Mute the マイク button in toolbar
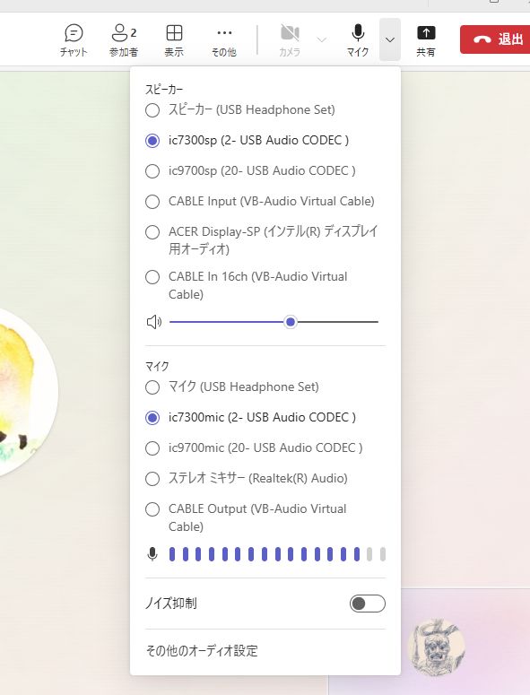This screenshot has width=530, height=695. pos(358,39)
